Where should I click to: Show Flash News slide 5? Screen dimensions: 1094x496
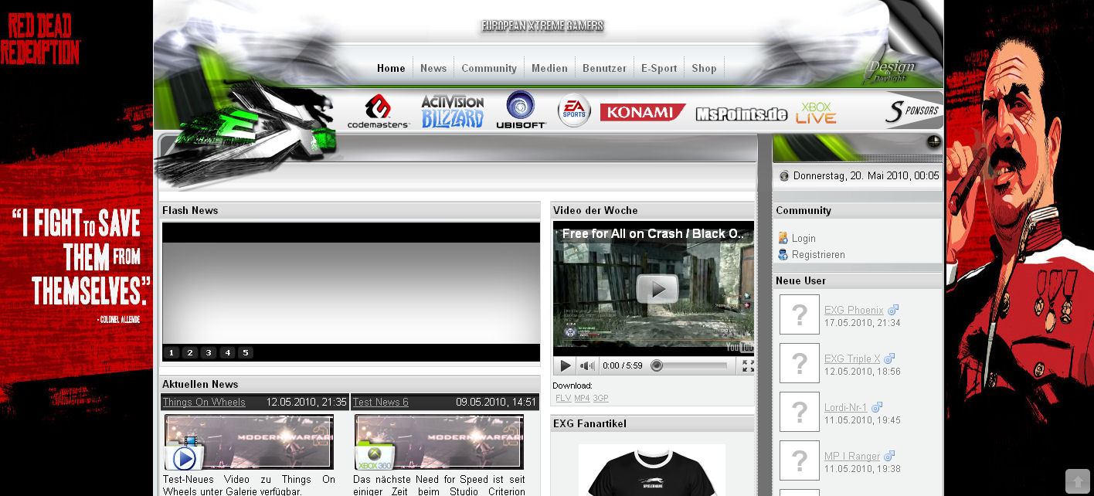point(246,353)
